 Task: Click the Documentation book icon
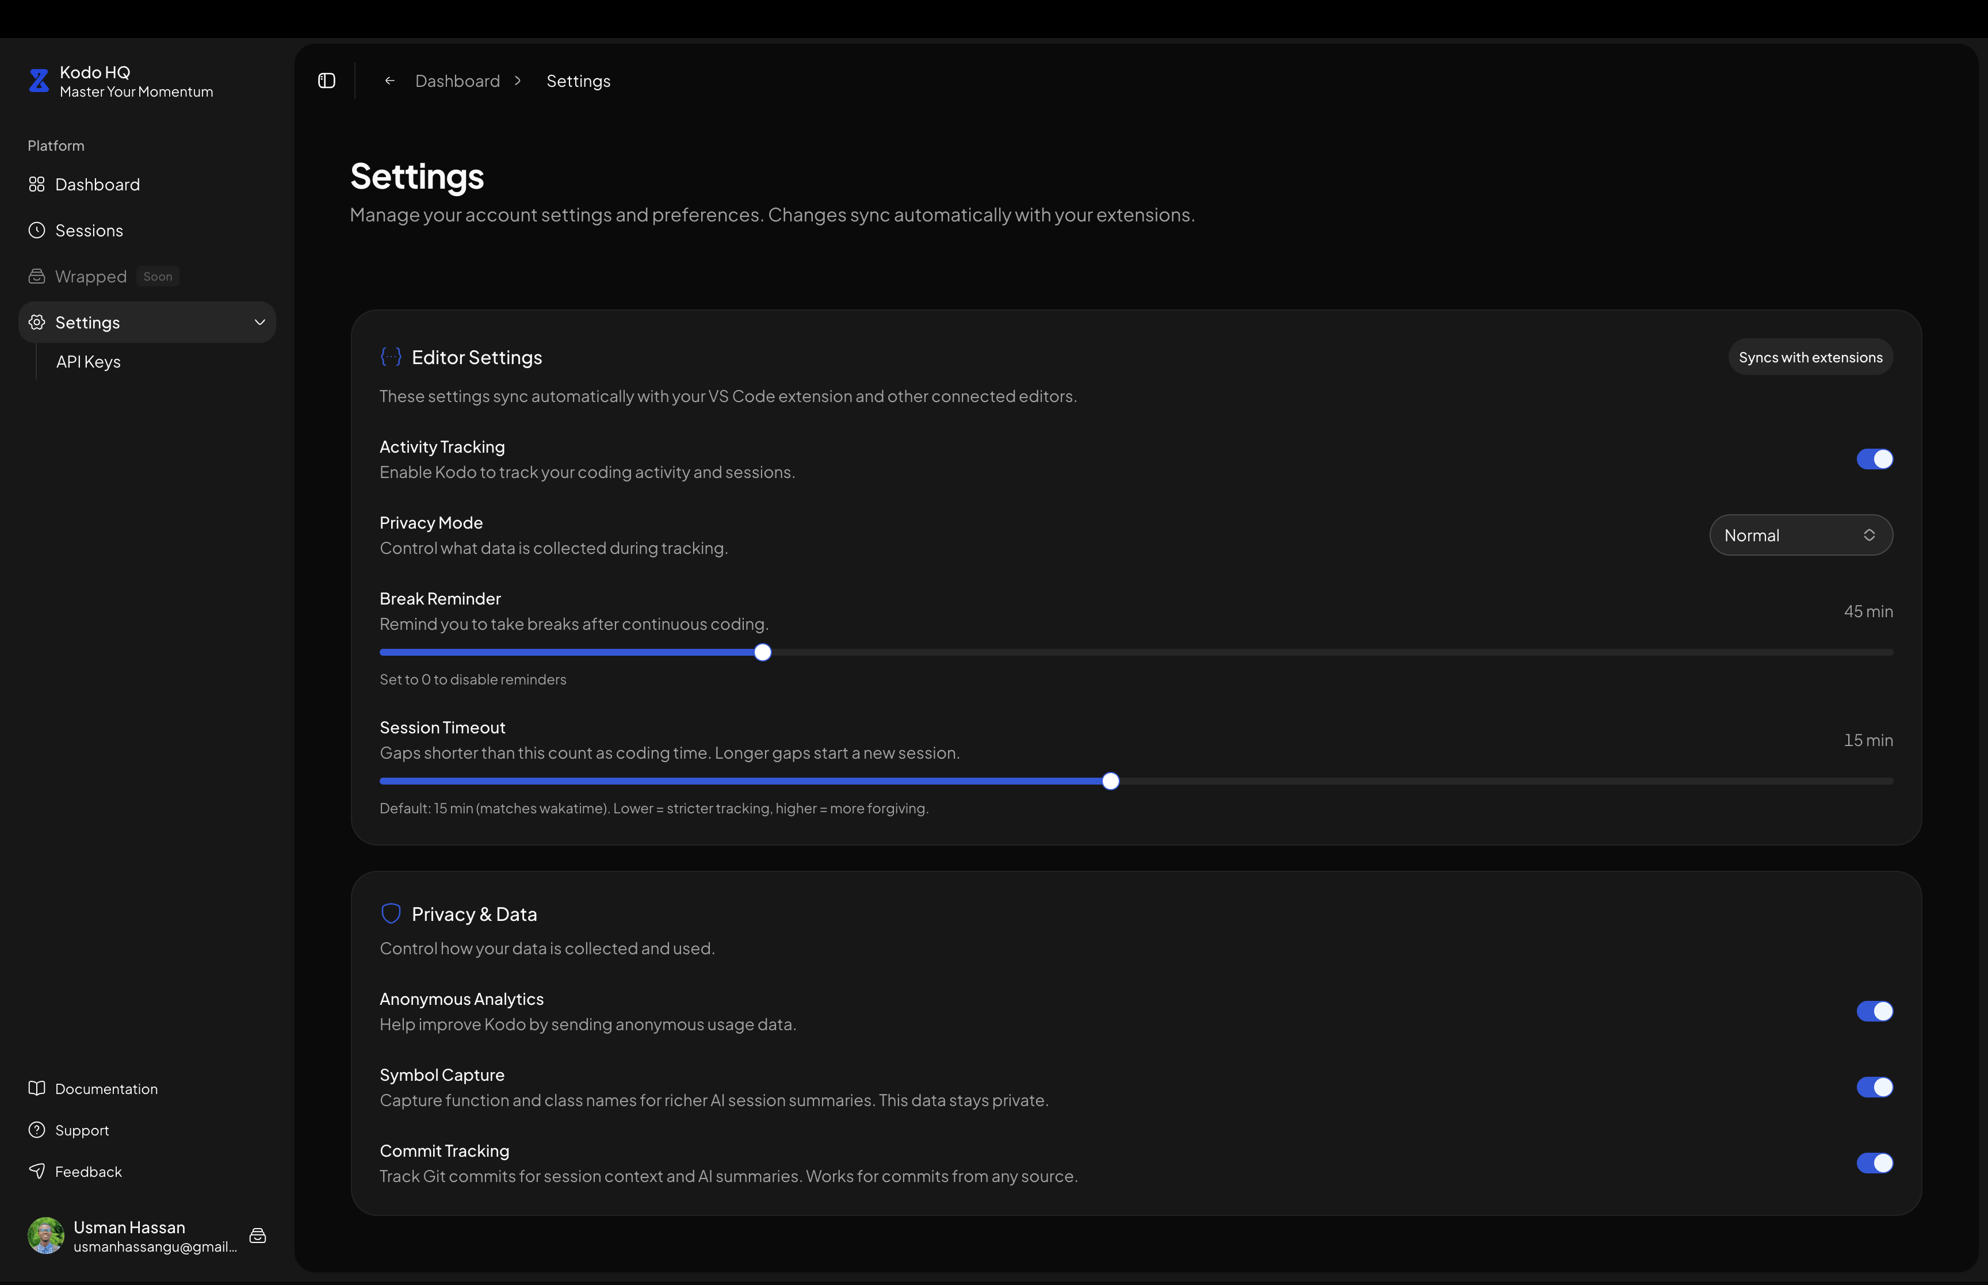coord(37,1088)
